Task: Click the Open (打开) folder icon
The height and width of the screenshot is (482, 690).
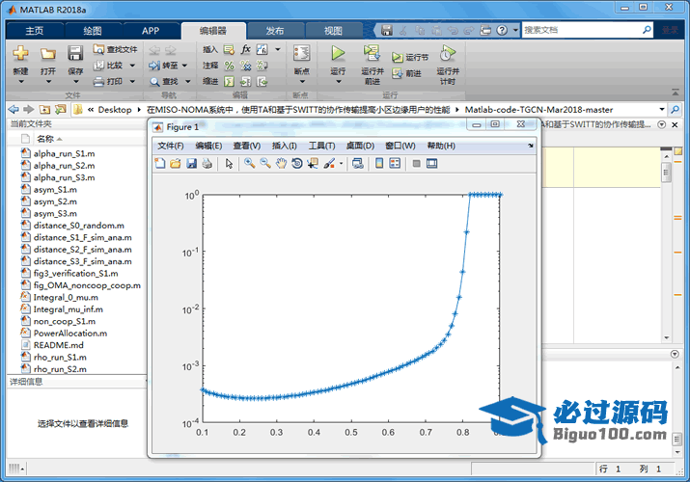Action: 48,54
